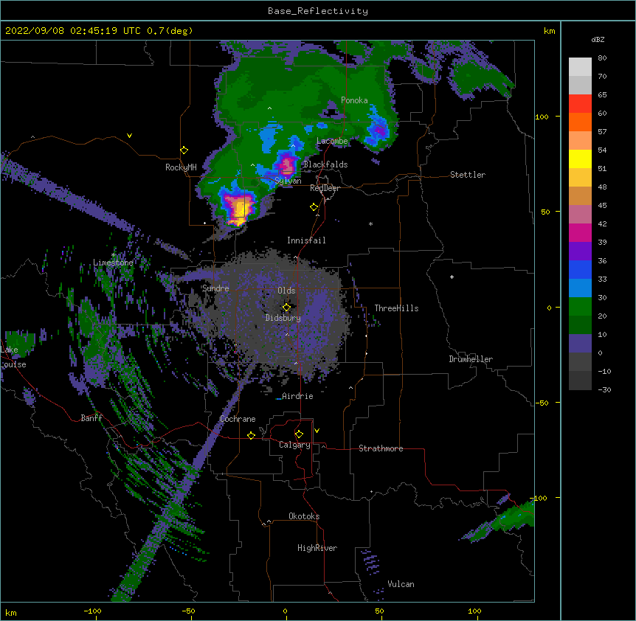
Task: Select the dark green 10–20 dBZ swatch
Action: click(x=580, y=325)
